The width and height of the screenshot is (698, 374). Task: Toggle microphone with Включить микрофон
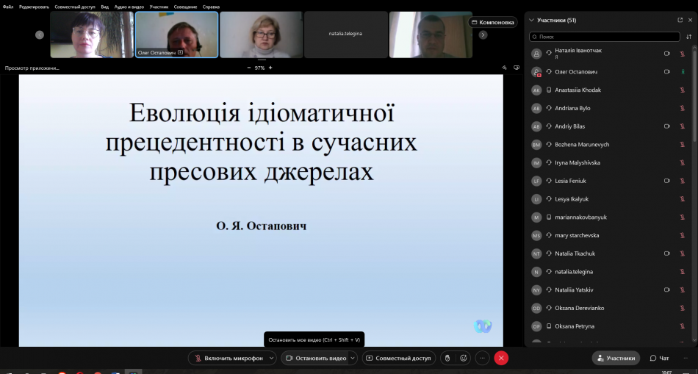point(228,358)
